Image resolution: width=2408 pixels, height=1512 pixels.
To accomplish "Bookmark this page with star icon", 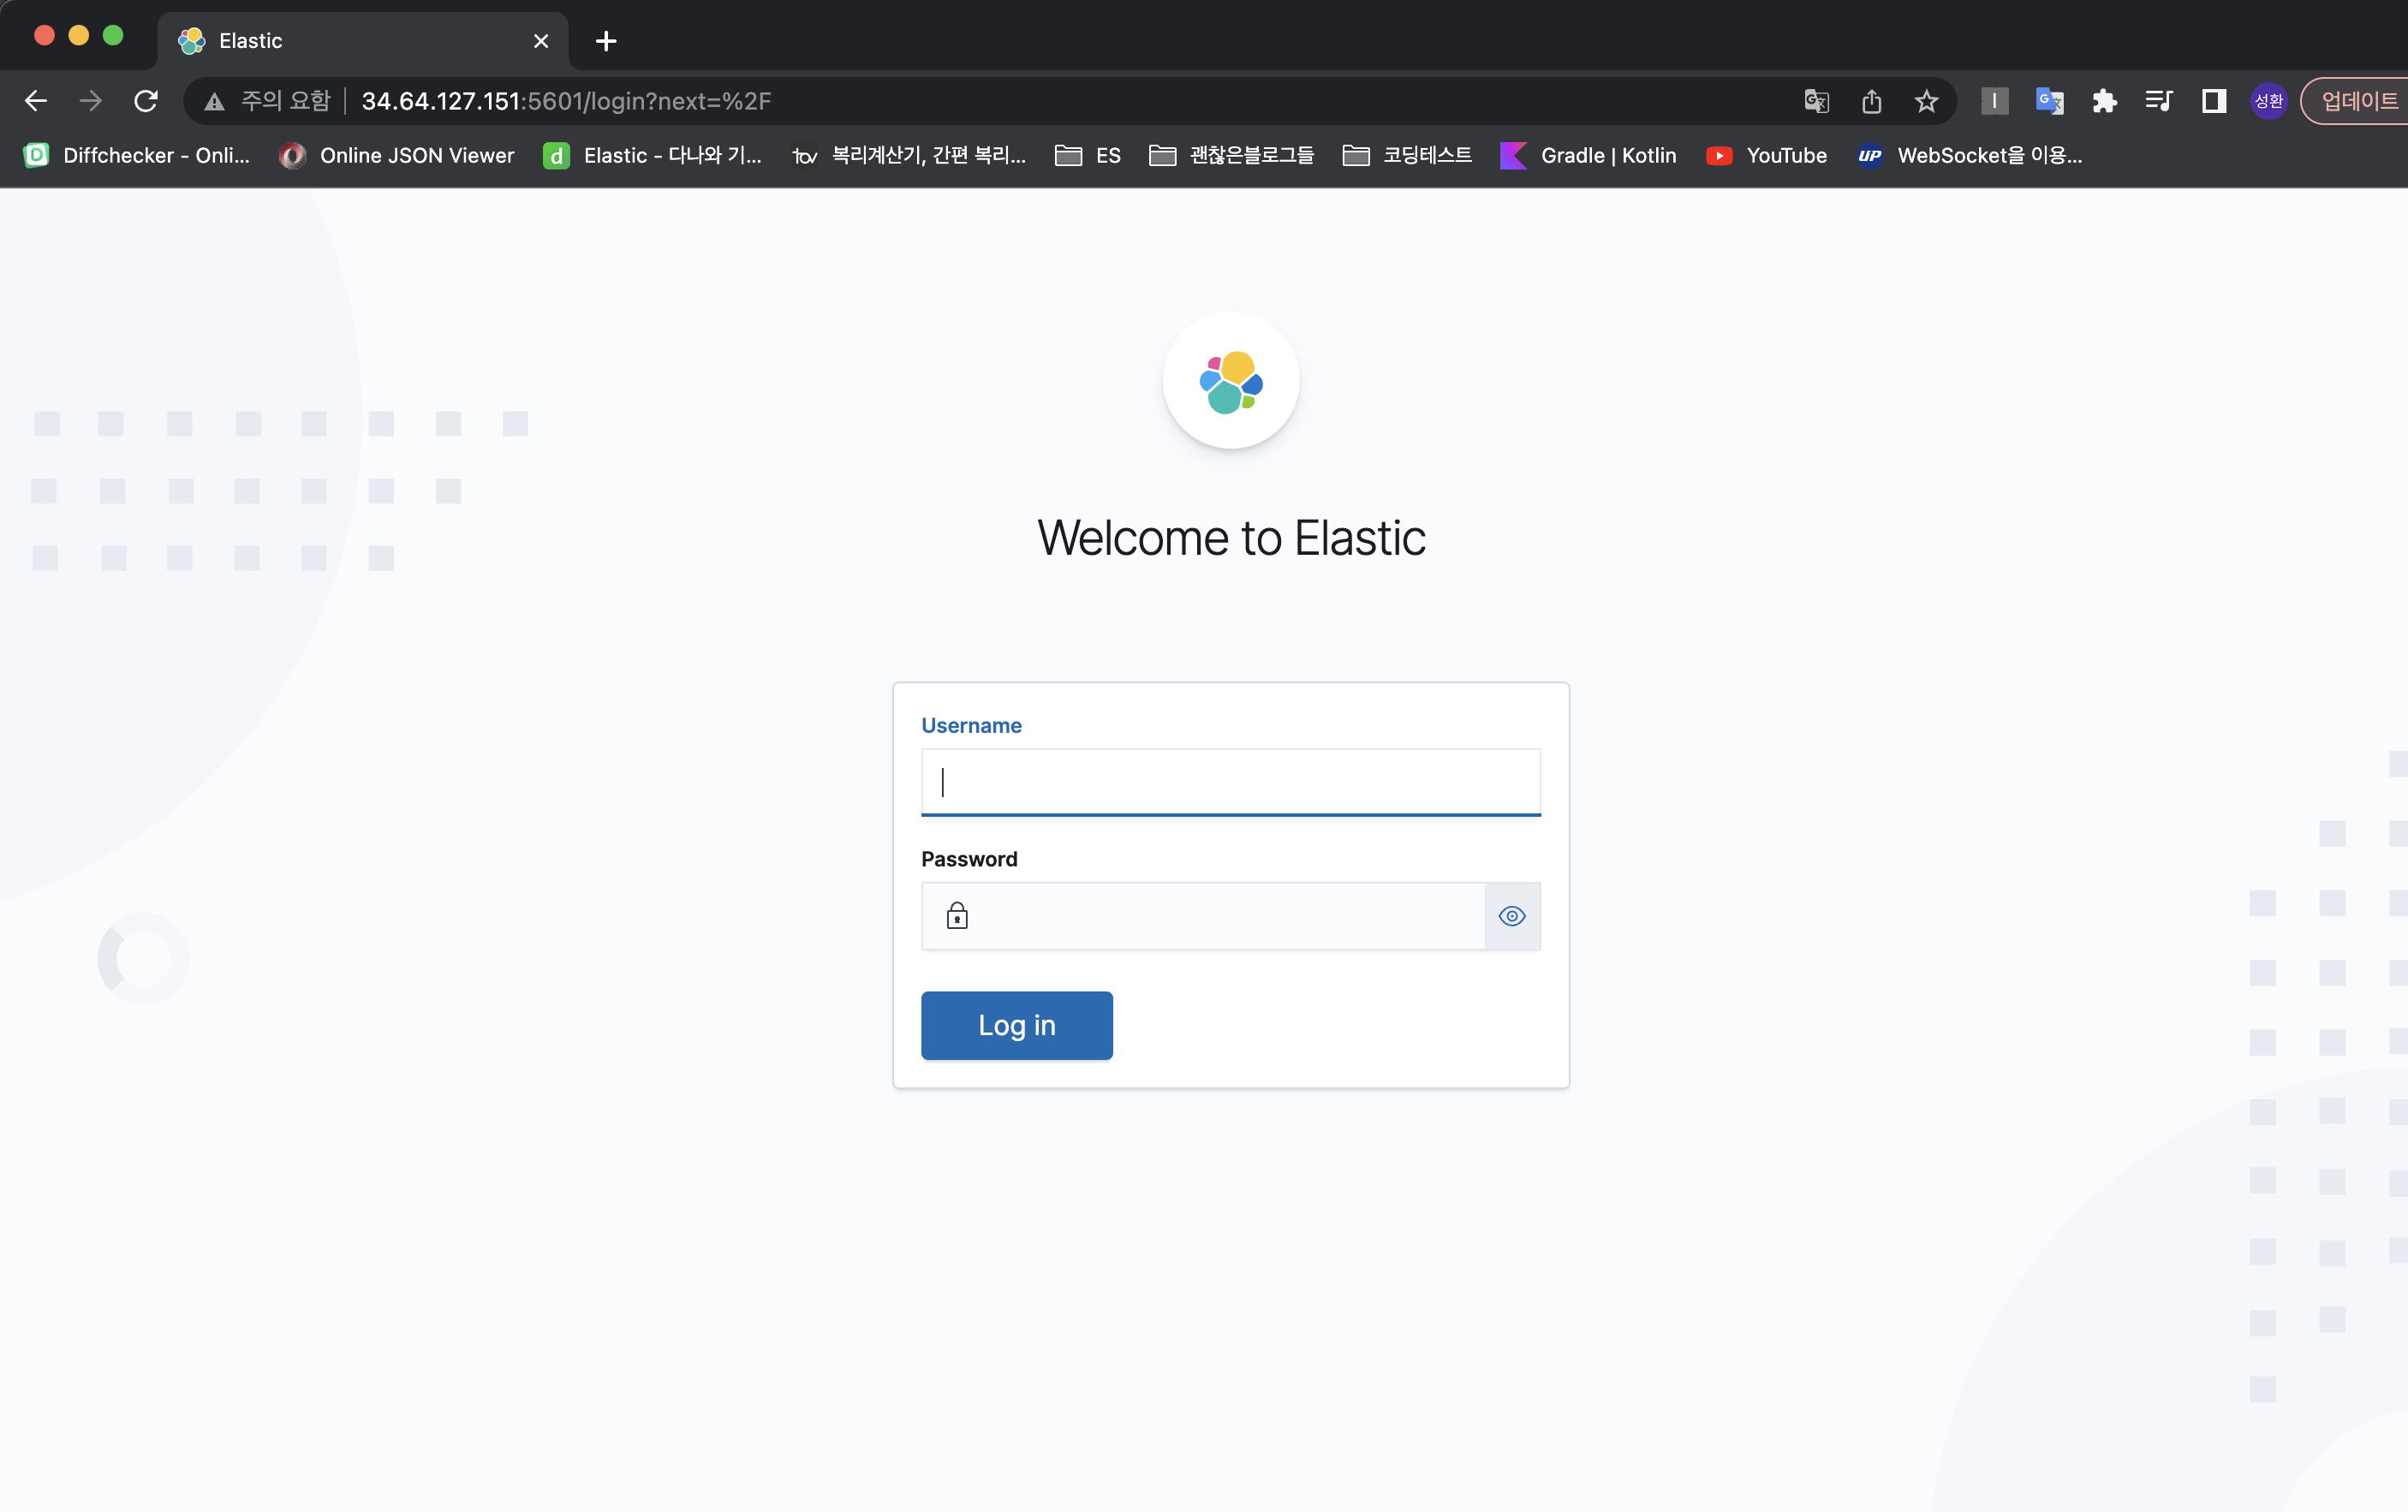I will (1926, 101).
